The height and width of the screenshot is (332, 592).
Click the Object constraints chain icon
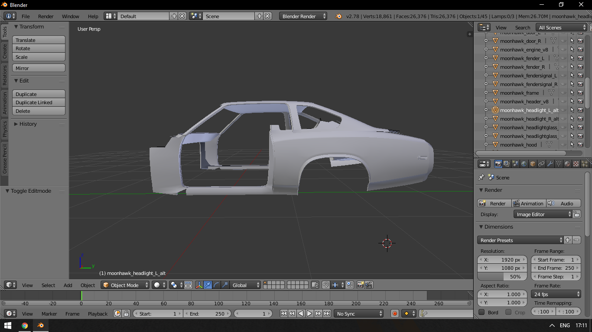pyautogui.click(x=541, y=164)
